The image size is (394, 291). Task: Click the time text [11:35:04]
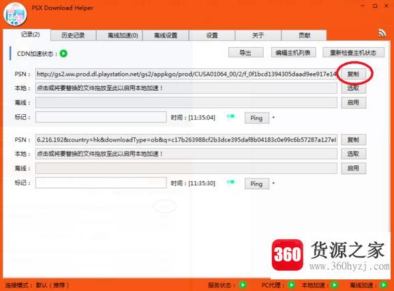coord(202,117)
